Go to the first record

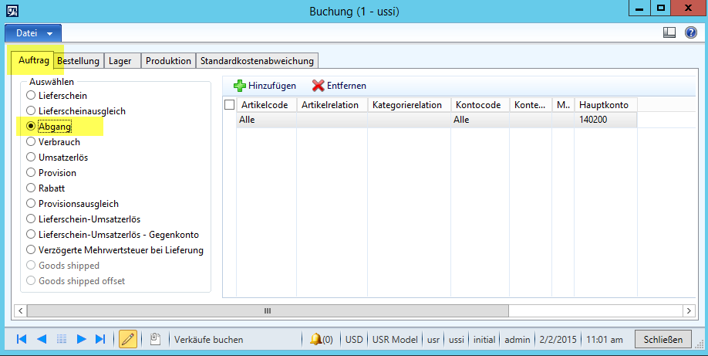[22, 339]
